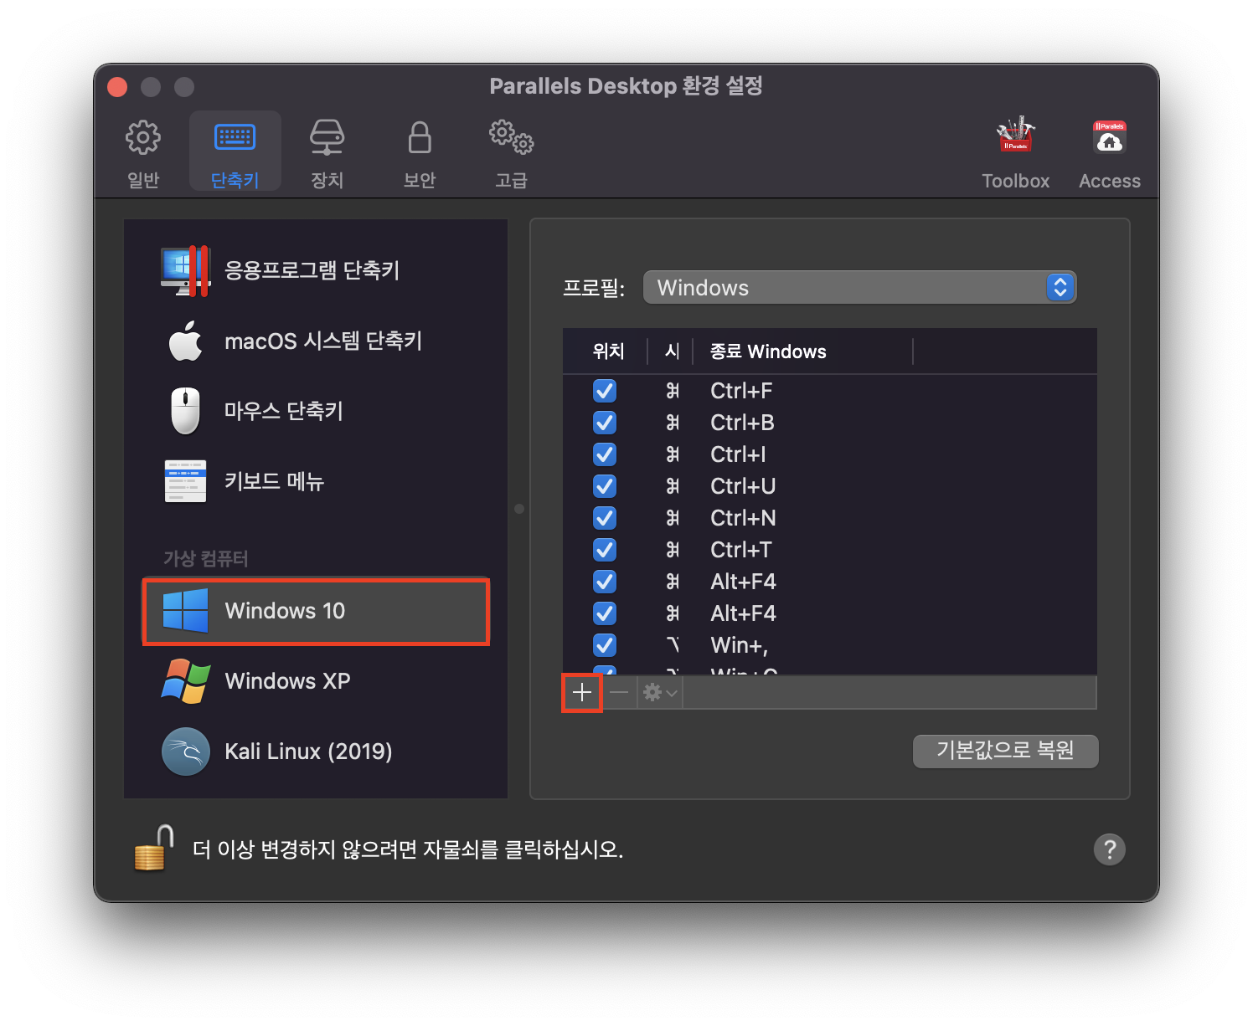Screen dimensions: 1253x1026
Task: Select 마우스 단축키 item
Action: (x=316, y=411)
